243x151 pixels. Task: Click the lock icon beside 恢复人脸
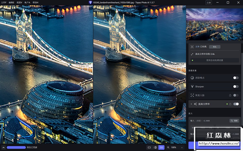click(x=230, y=95)
